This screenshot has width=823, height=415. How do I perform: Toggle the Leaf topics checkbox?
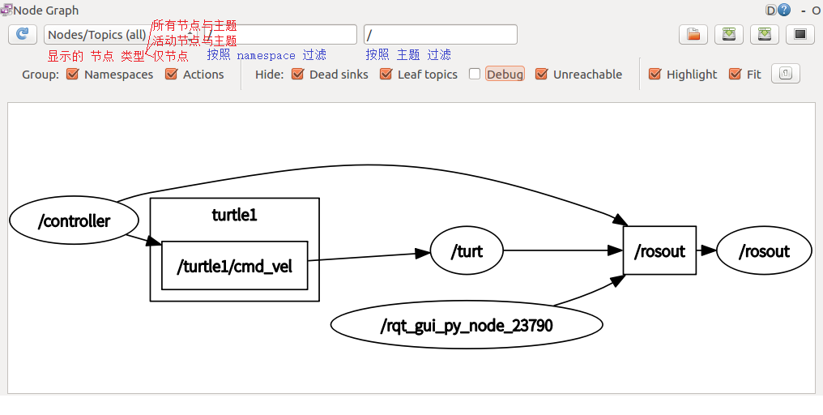[386, 74]
